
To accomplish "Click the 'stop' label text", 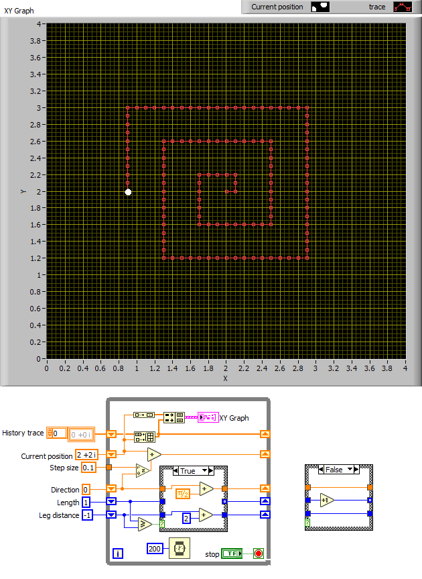I will tap(212, 554).
